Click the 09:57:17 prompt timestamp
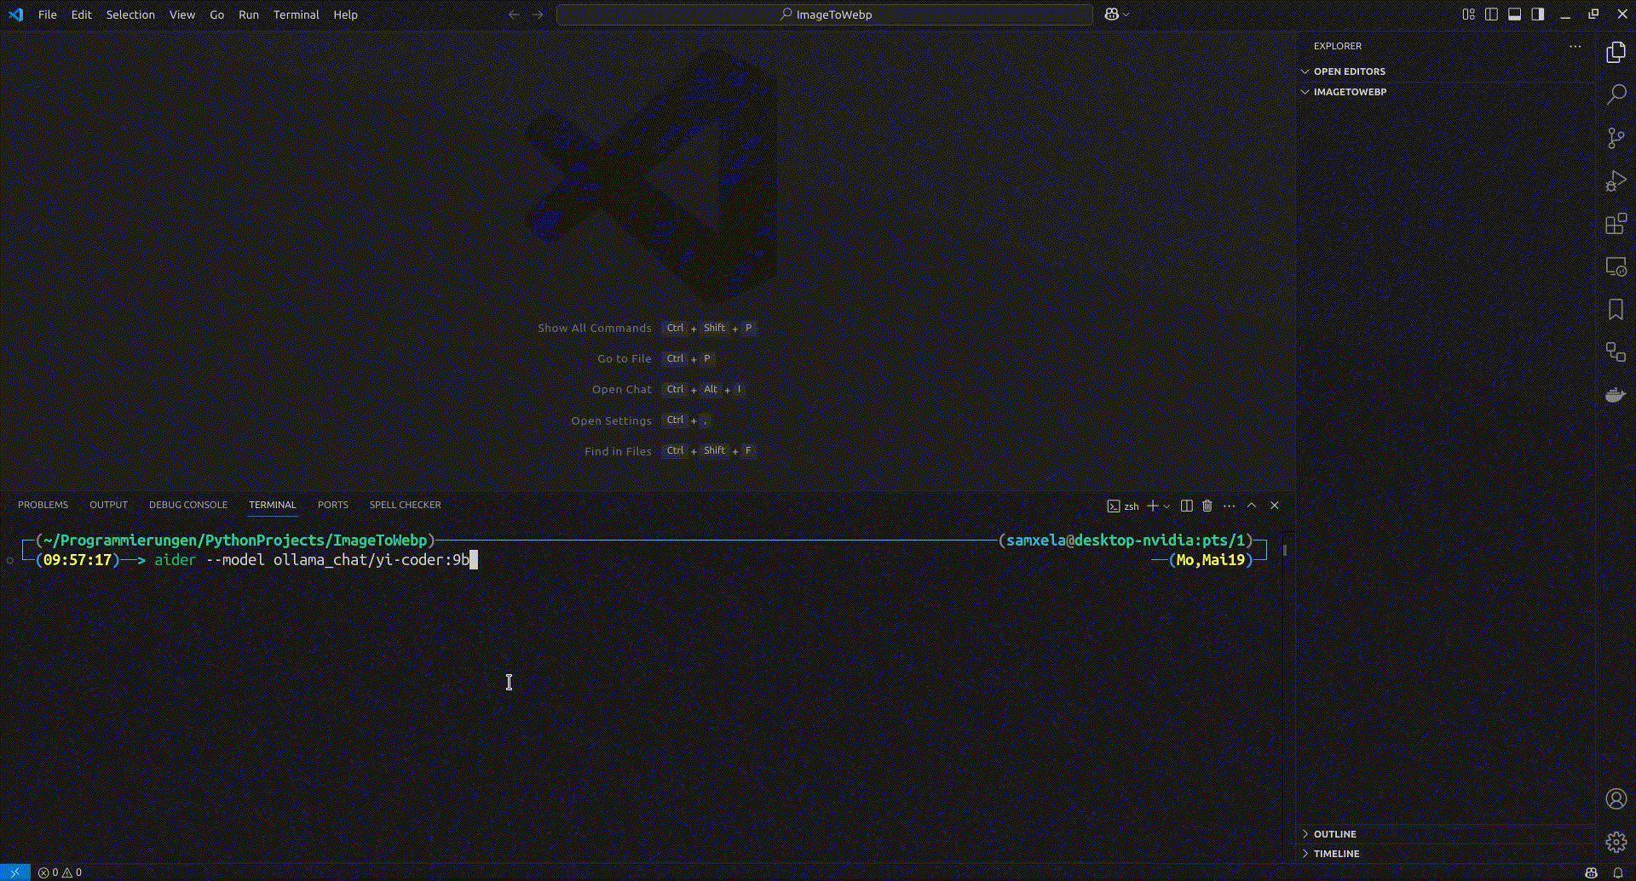The image size is (1636, 881). (78, 560)
